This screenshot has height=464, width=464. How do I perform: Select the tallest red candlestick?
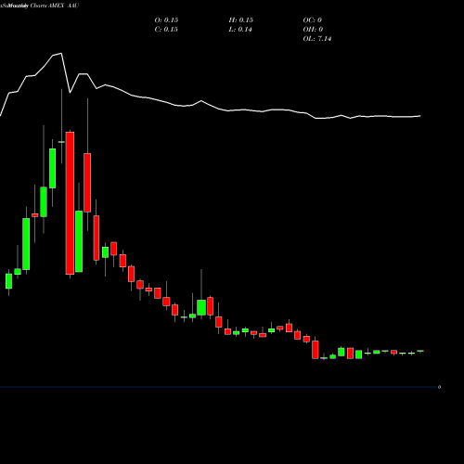[70, 203]
